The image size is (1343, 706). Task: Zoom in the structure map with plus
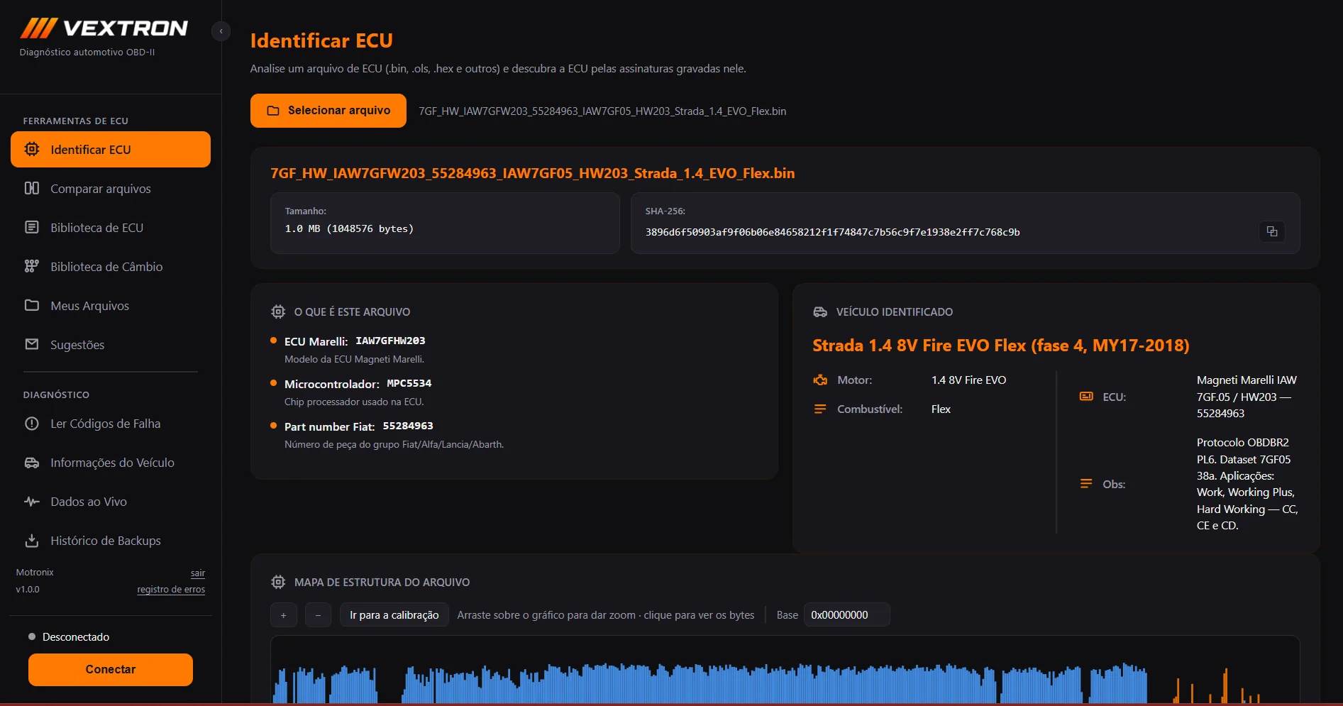pos(283,614)
